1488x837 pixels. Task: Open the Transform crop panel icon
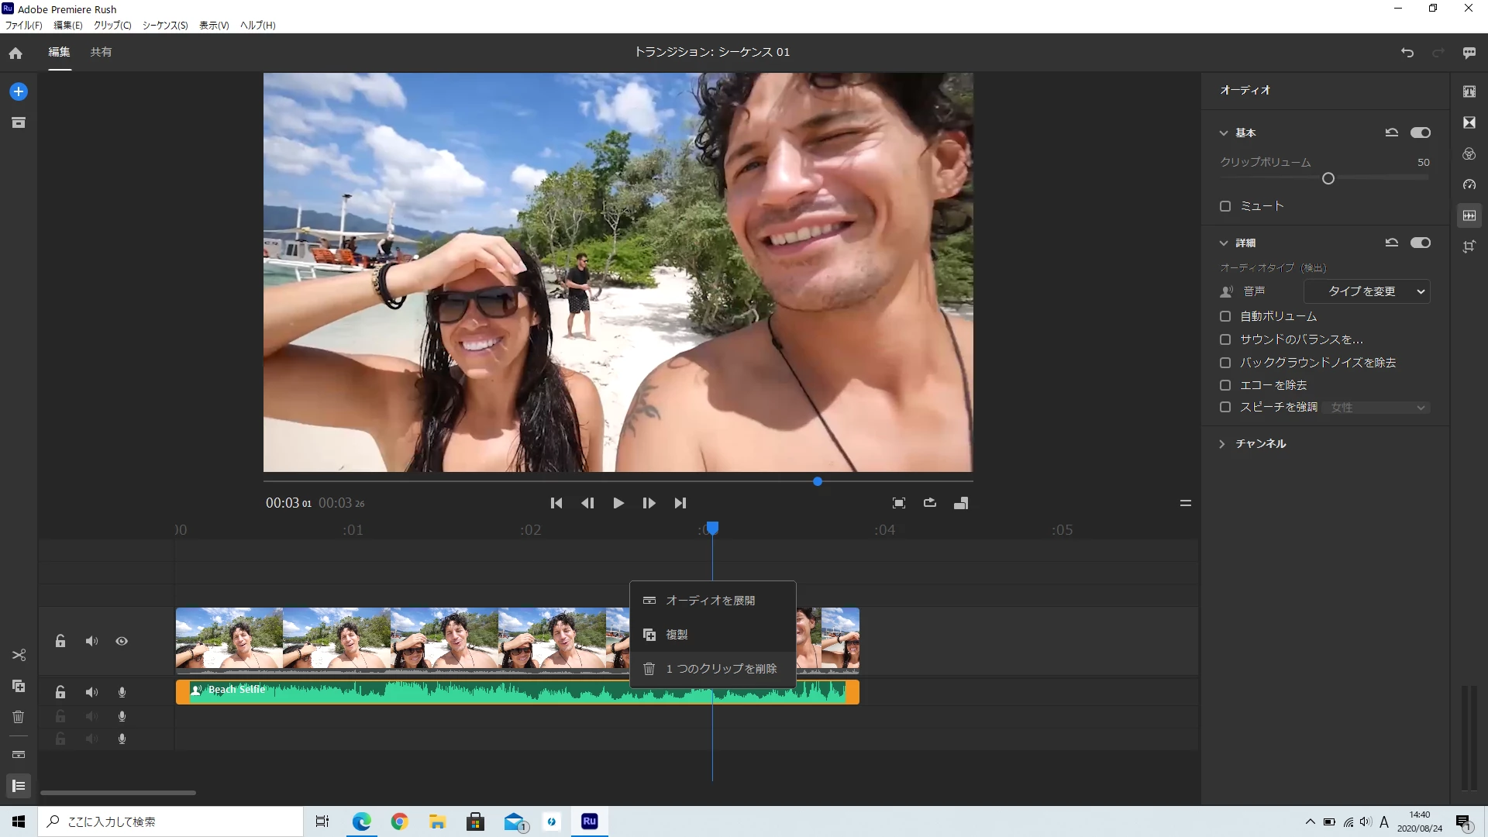(x=1469, y=246)
